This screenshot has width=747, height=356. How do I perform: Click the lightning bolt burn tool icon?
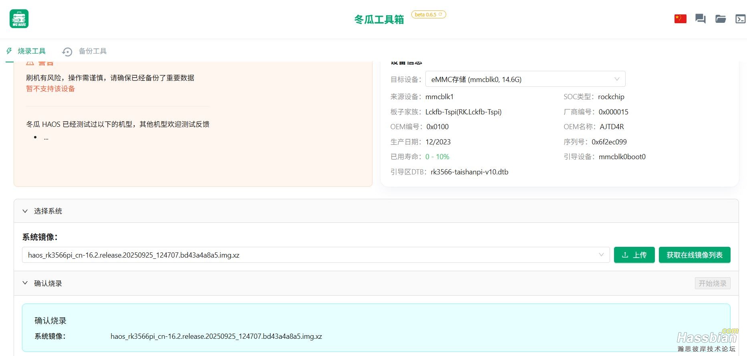point(9,51)
